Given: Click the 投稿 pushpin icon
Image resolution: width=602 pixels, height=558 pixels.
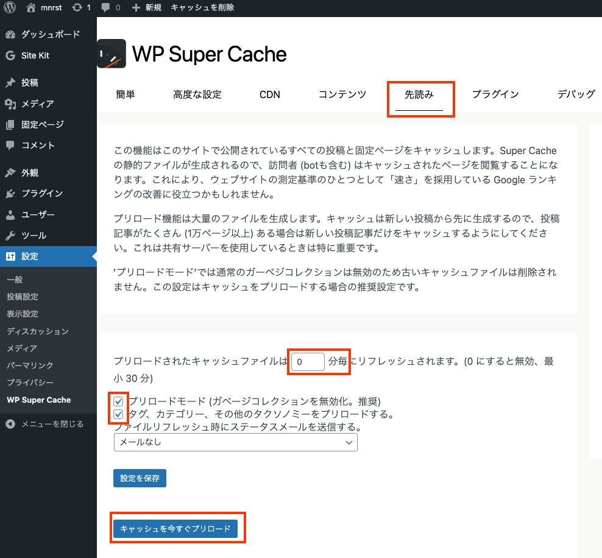Looking at the screenshot, I should pos(10,82).
